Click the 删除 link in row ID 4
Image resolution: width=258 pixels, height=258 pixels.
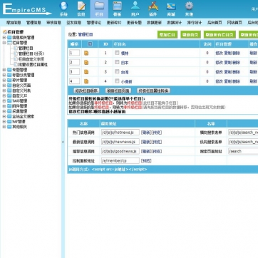237,81
